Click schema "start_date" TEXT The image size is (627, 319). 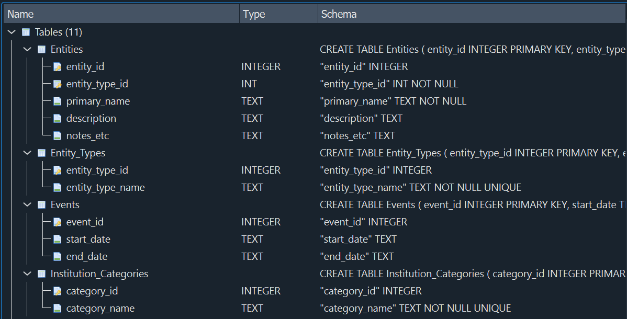pyautogui.click(x=359, y=239)
